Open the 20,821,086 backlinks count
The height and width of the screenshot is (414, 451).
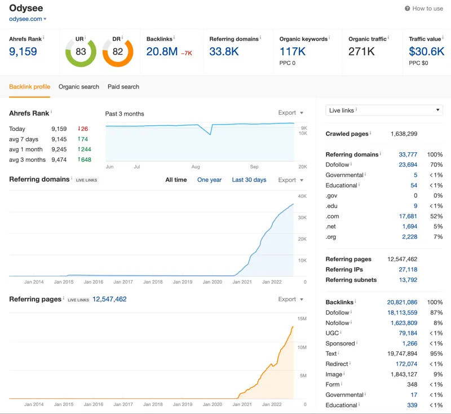click(x=402, y=302)
